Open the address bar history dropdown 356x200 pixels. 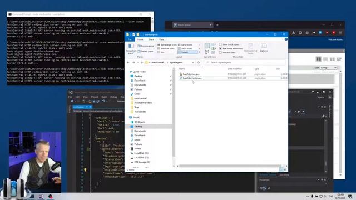click(193, 62)
